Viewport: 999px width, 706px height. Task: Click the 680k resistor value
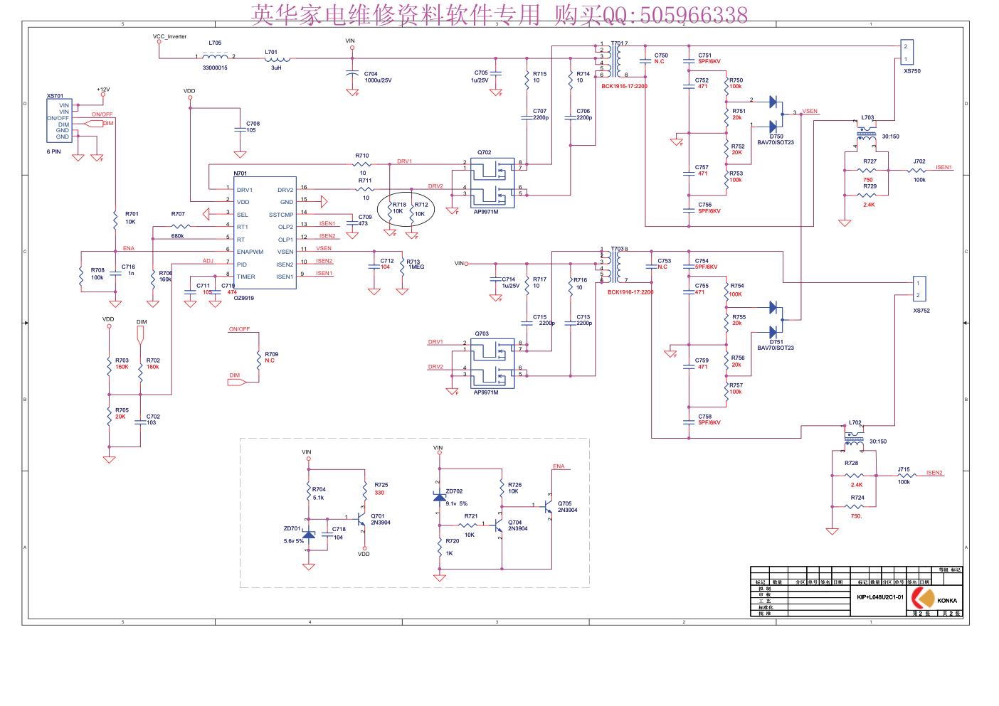(177, 236)
